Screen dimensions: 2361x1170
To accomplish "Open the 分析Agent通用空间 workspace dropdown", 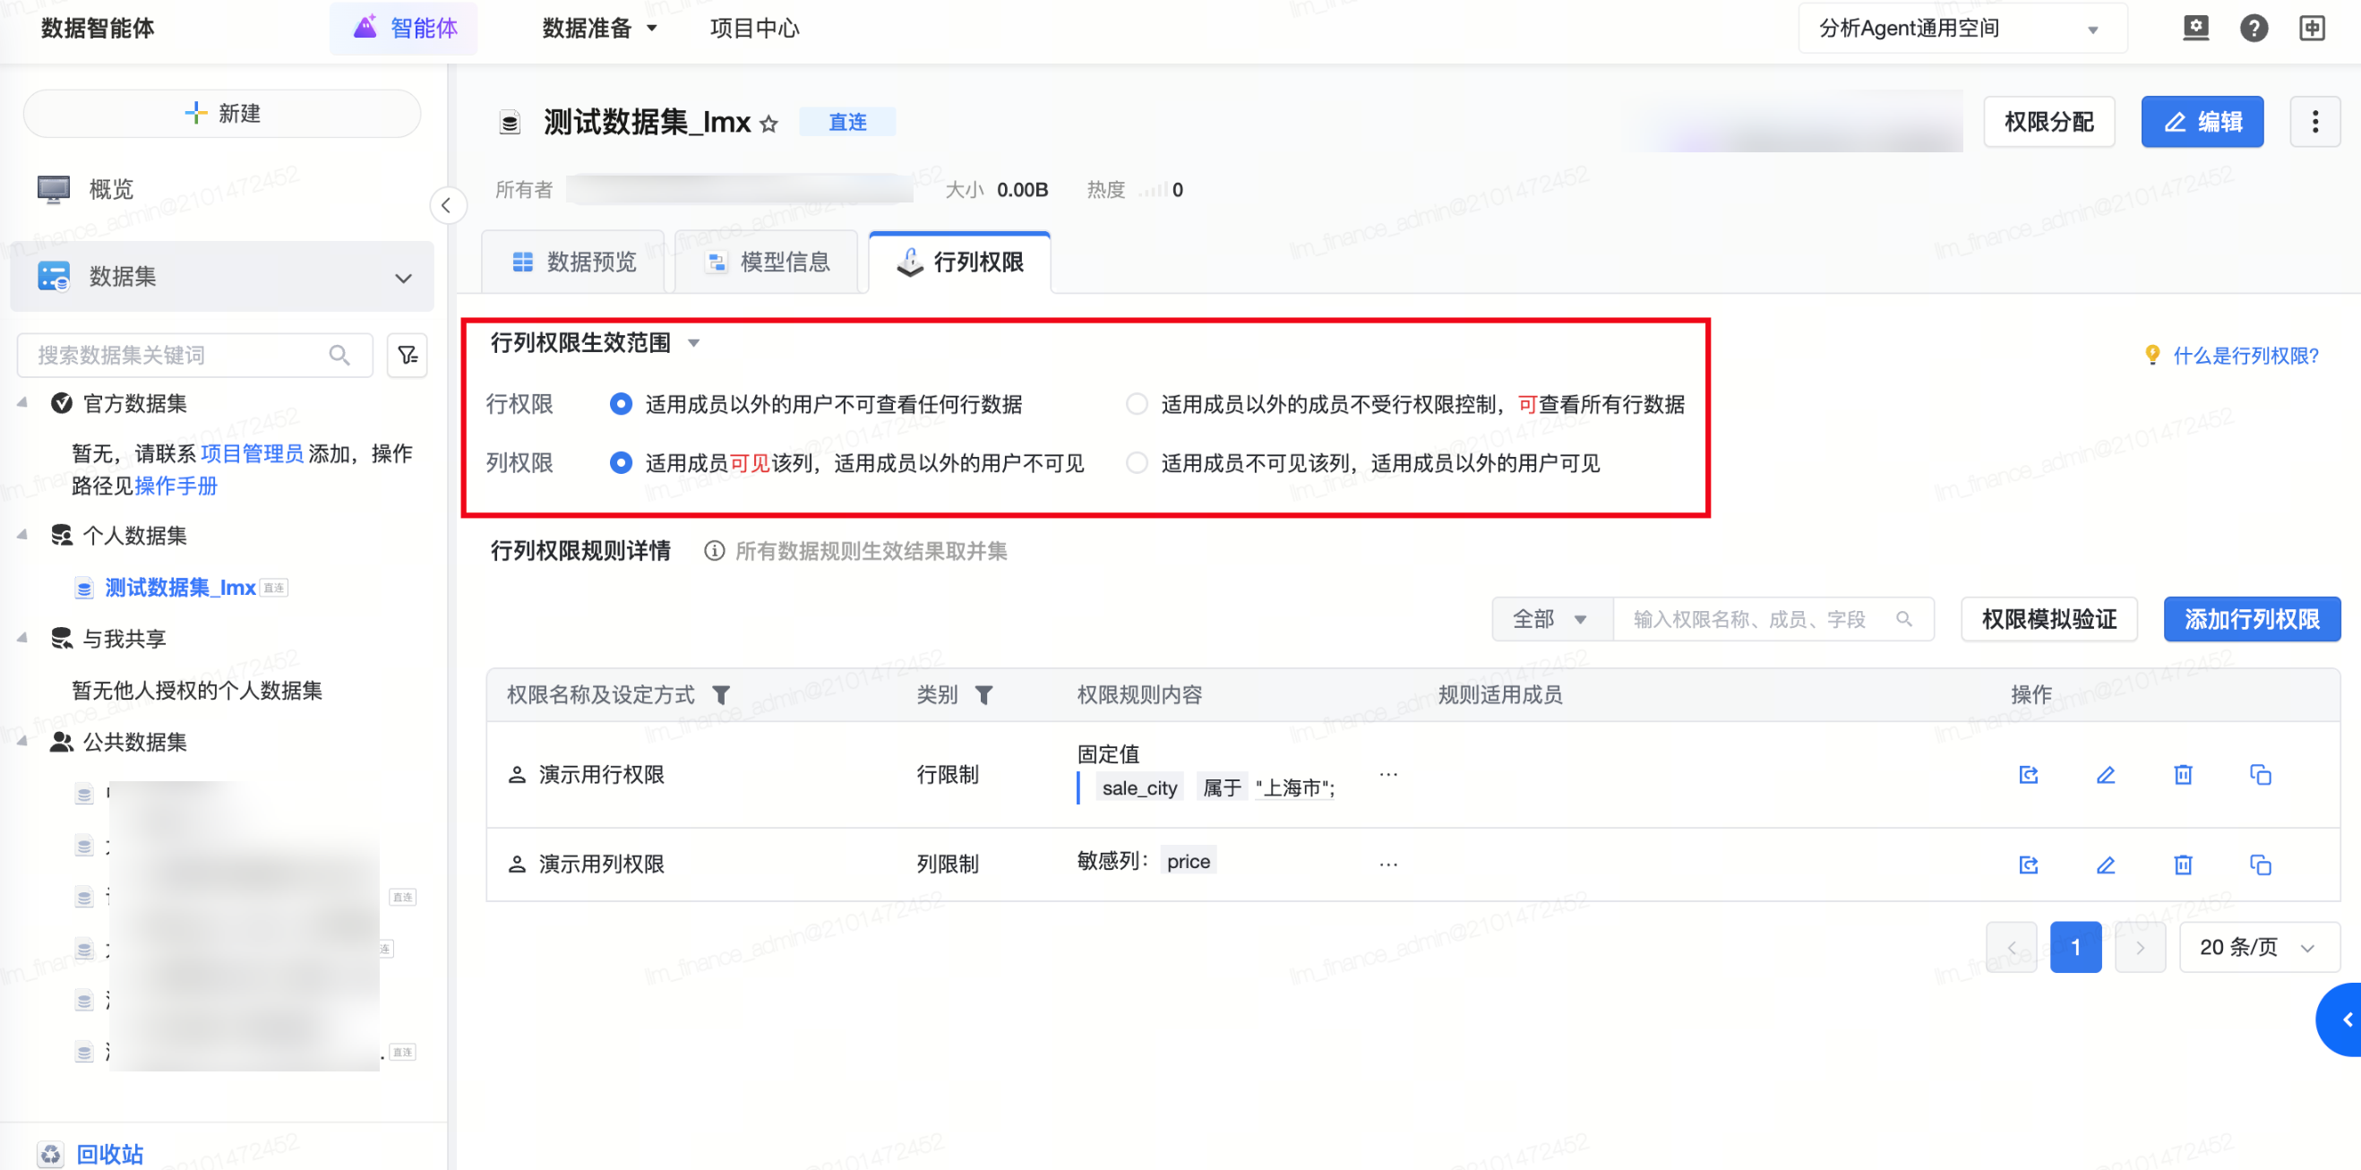I will click(1962, 29).
